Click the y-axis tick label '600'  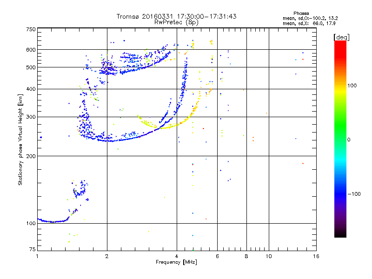pyautogui.click(x=31, y=50)
